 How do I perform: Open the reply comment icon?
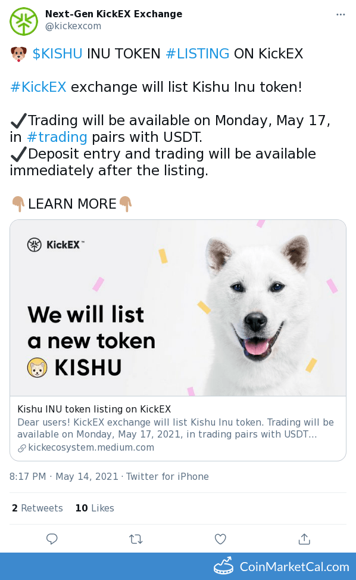tap(52, 539)
